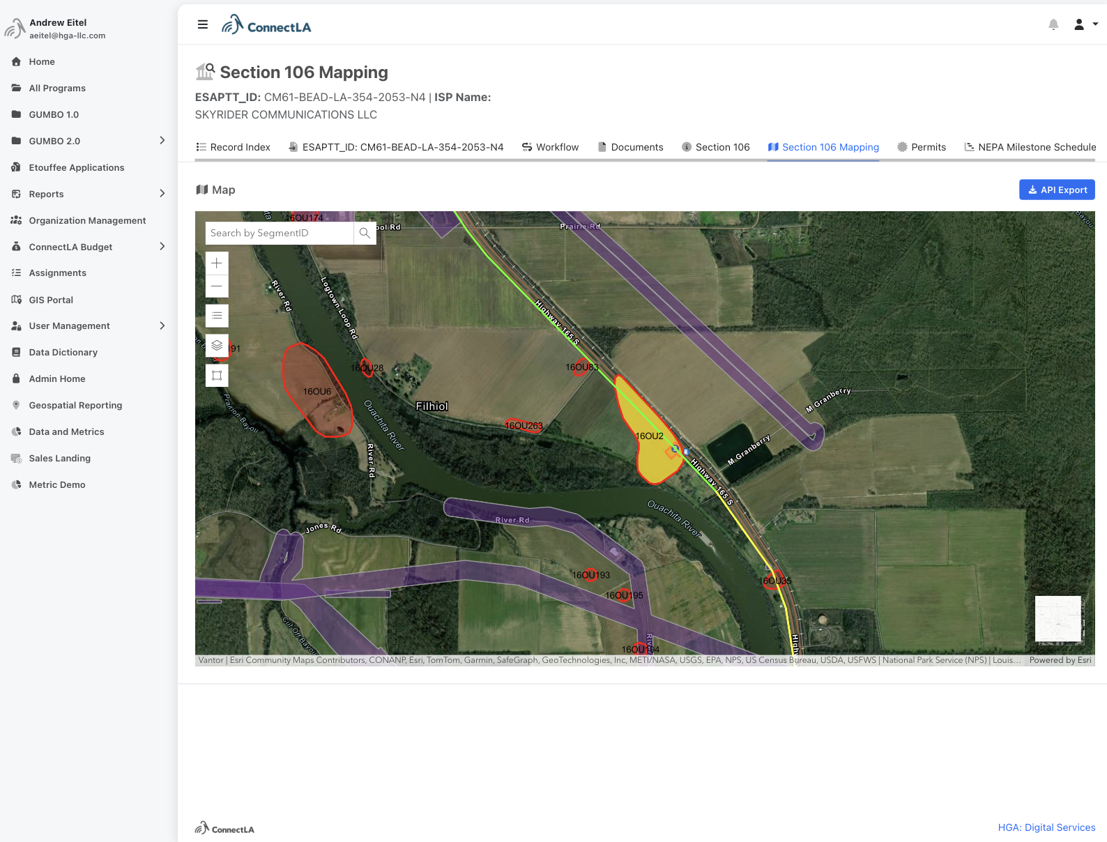
Task: Click the GUMBO 1.0 folder icon
Action: click(x=16, y=114)
